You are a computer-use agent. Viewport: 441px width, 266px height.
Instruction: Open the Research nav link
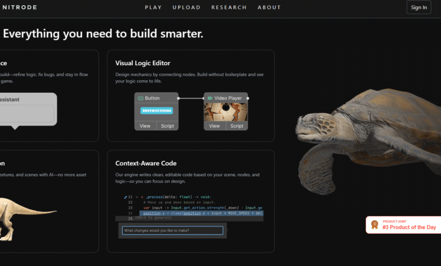(229, 7)
